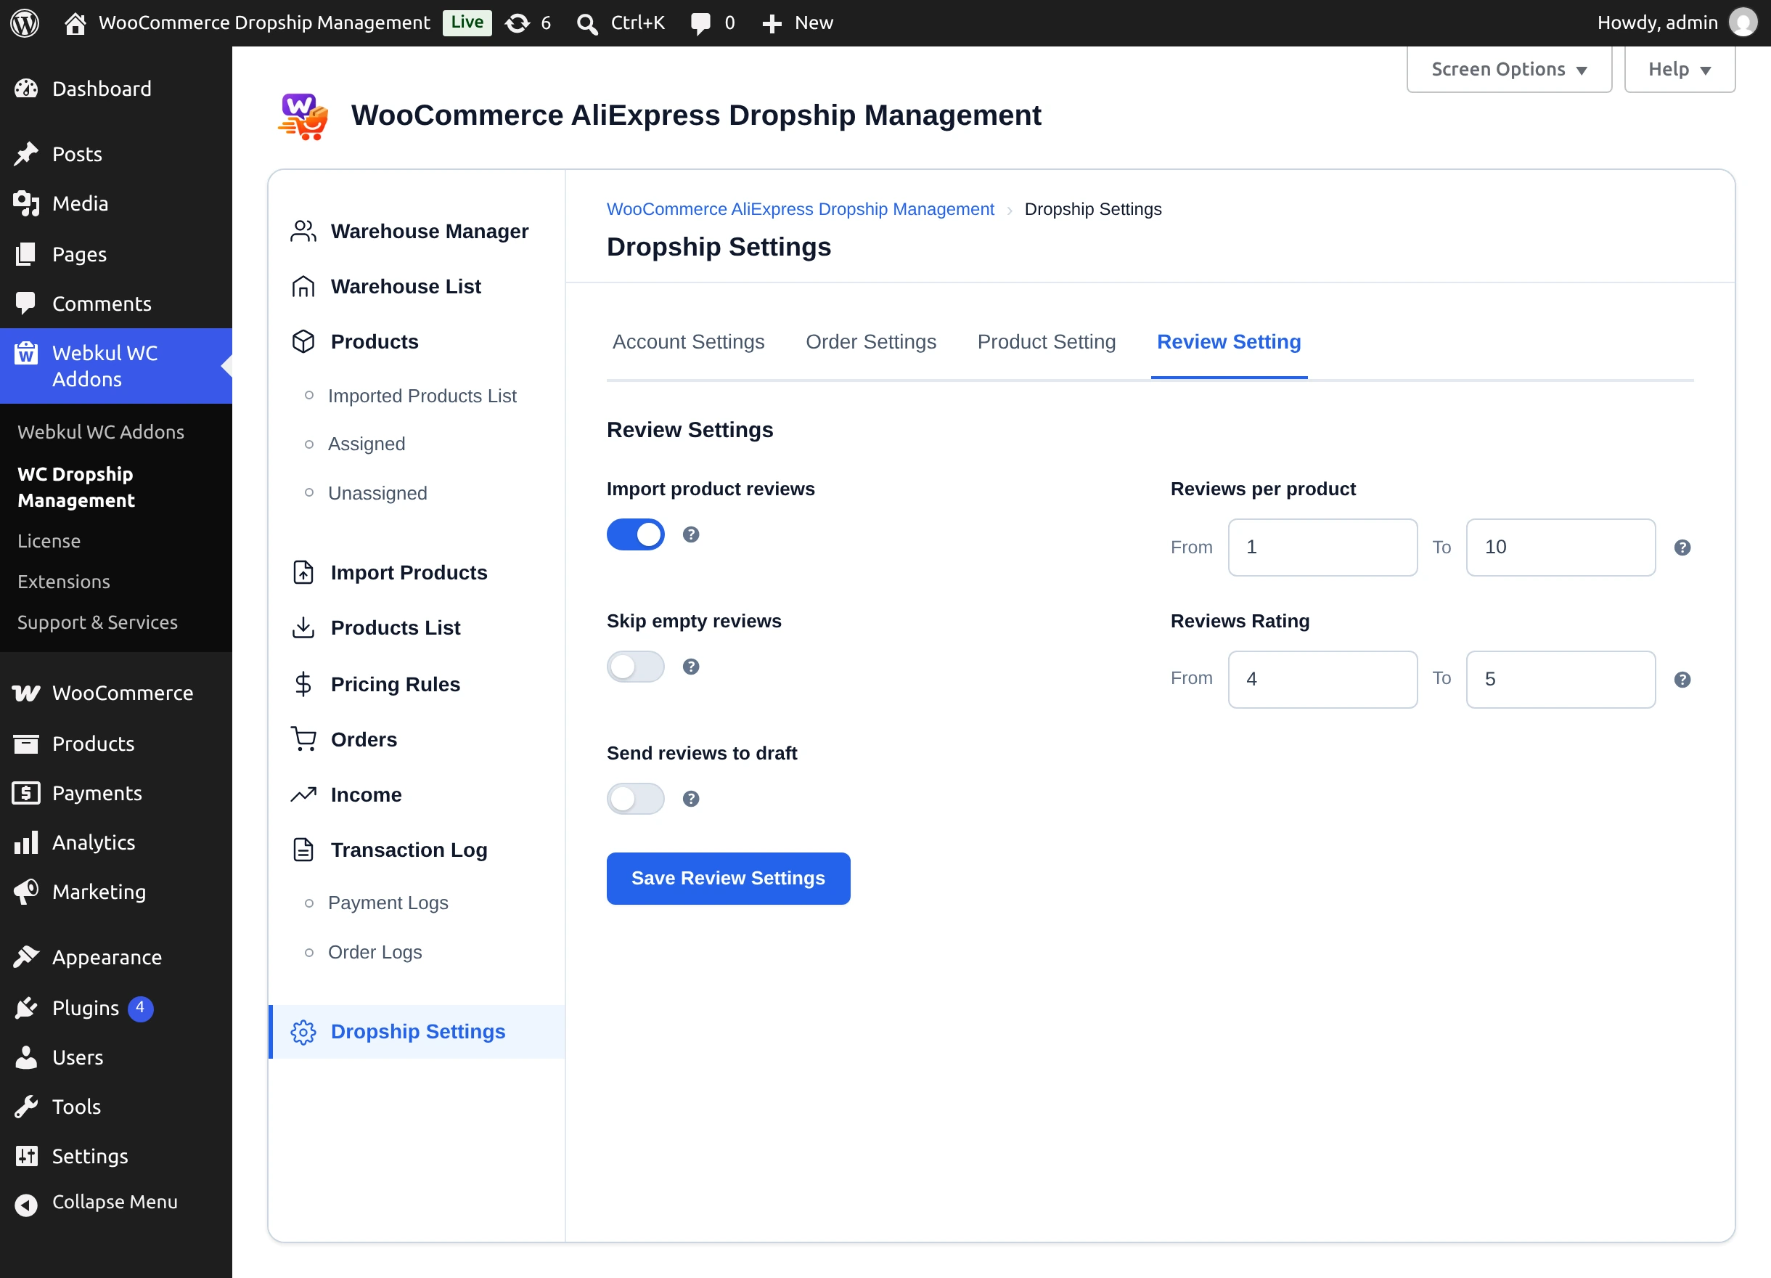1771x1278 pixels.
Task: Switch to the Product Setting tab
Action: pyautogui.click(x=1047, y=342)
